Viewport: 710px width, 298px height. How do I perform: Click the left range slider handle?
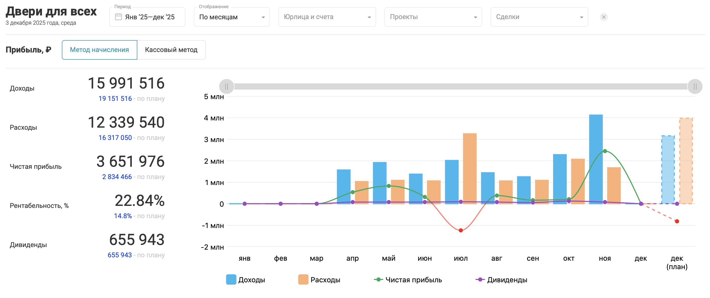pyautogui.click(x=226, y=86)
